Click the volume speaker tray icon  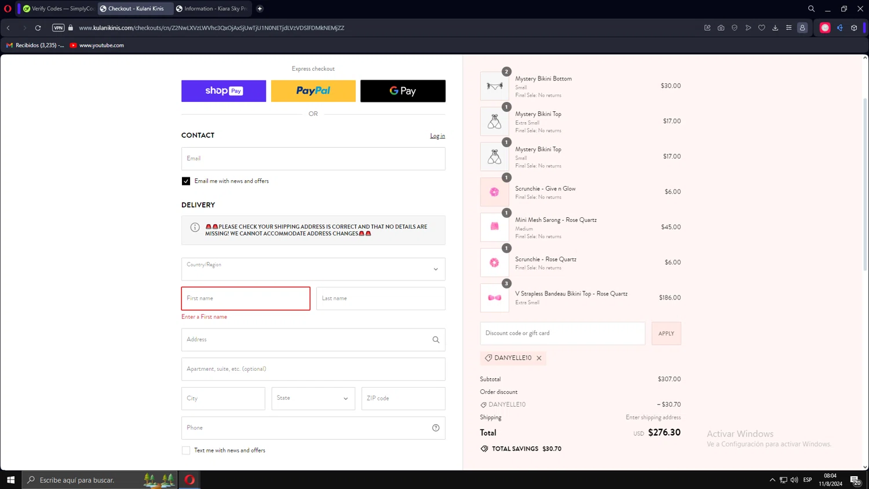794,480
